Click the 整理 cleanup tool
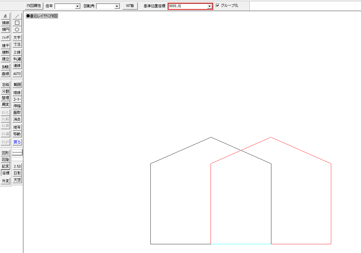The height and width of the screenshot is (253, 361). [5, 98]
